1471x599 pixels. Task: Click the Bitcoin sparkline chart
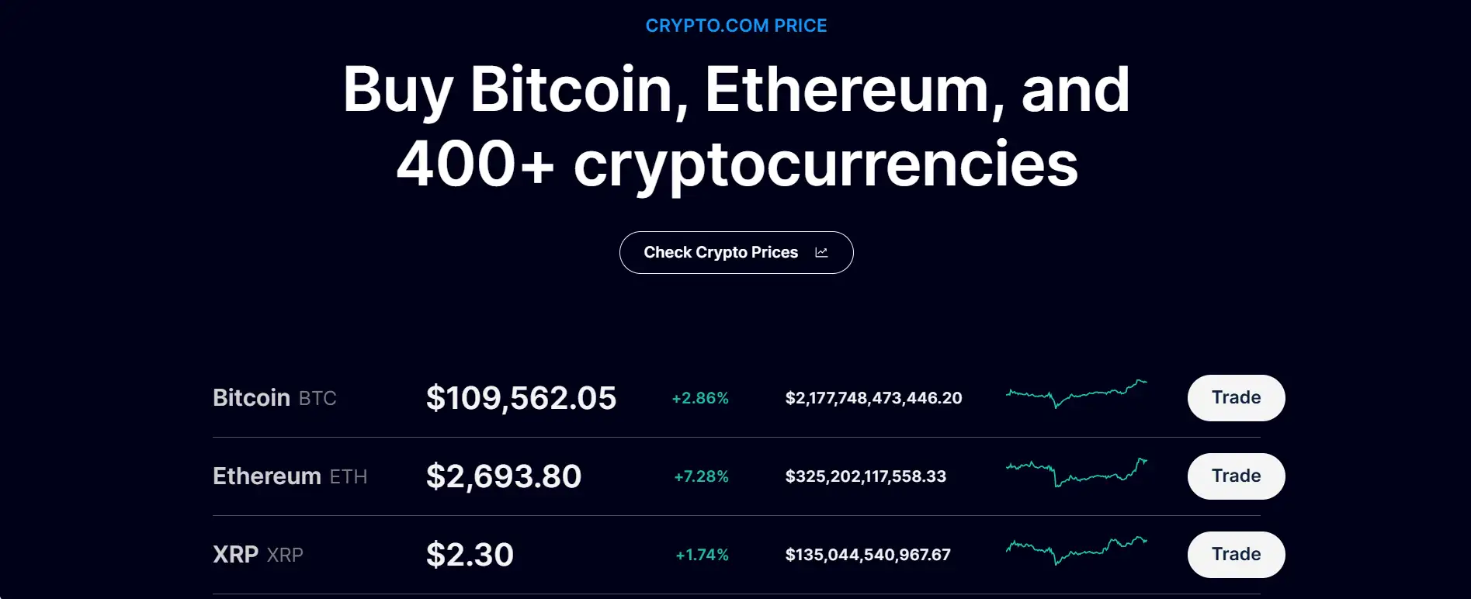[x=1076, y=394]
